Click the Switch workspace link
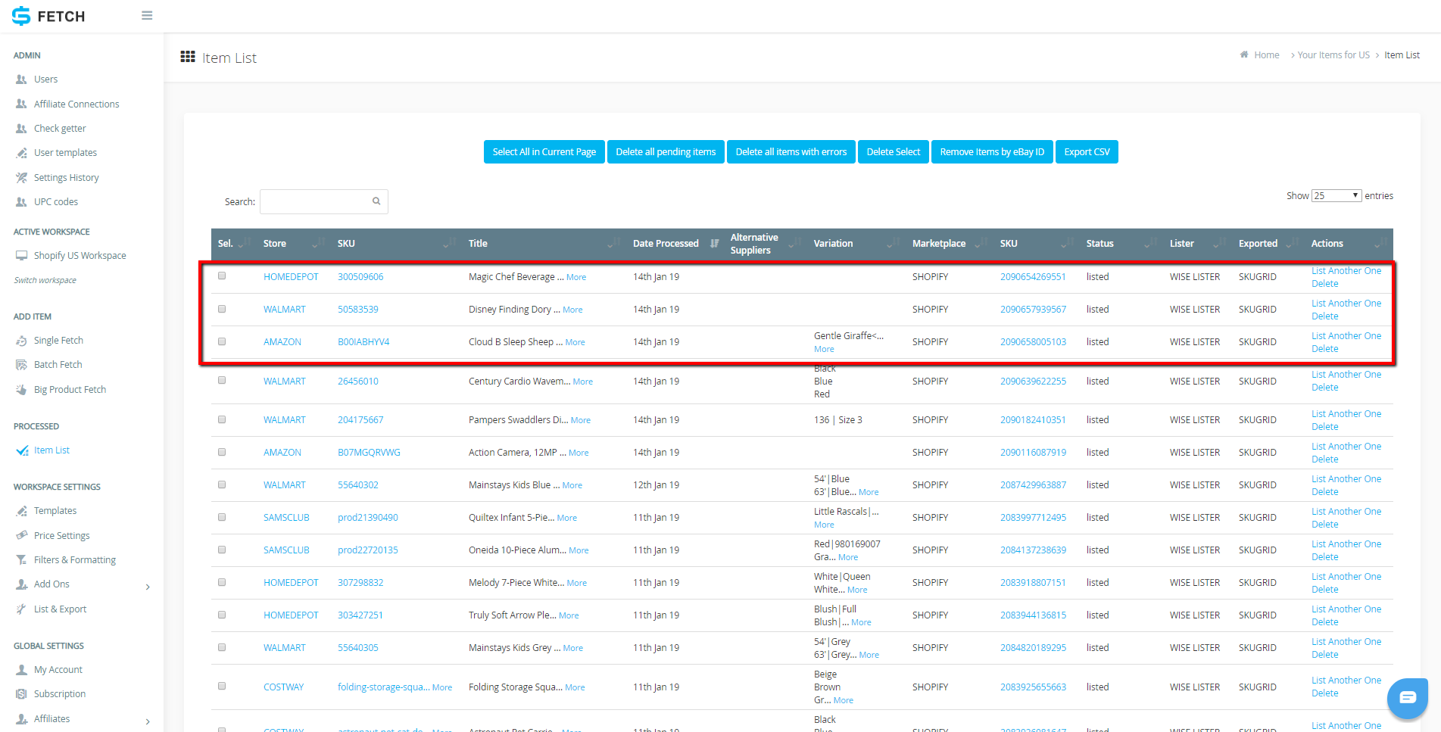The width and height of the screenshot is (1441, 732). coord(45,281)
